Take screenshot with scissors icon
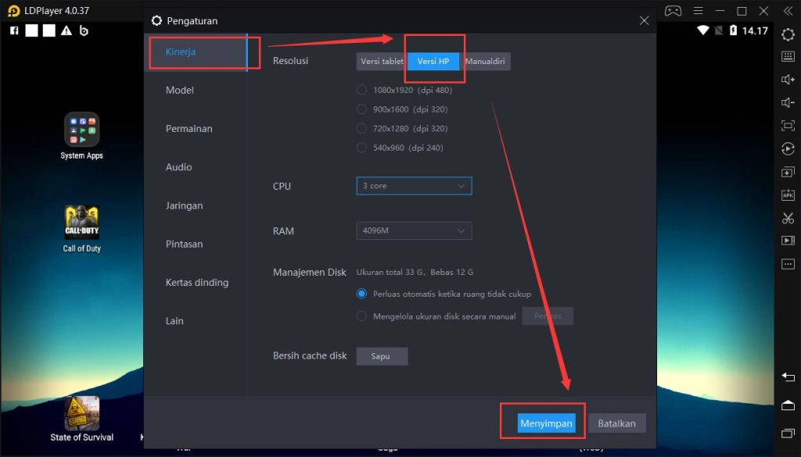The image size is (801, 457). pyautogui.click(x=788, y=218)
